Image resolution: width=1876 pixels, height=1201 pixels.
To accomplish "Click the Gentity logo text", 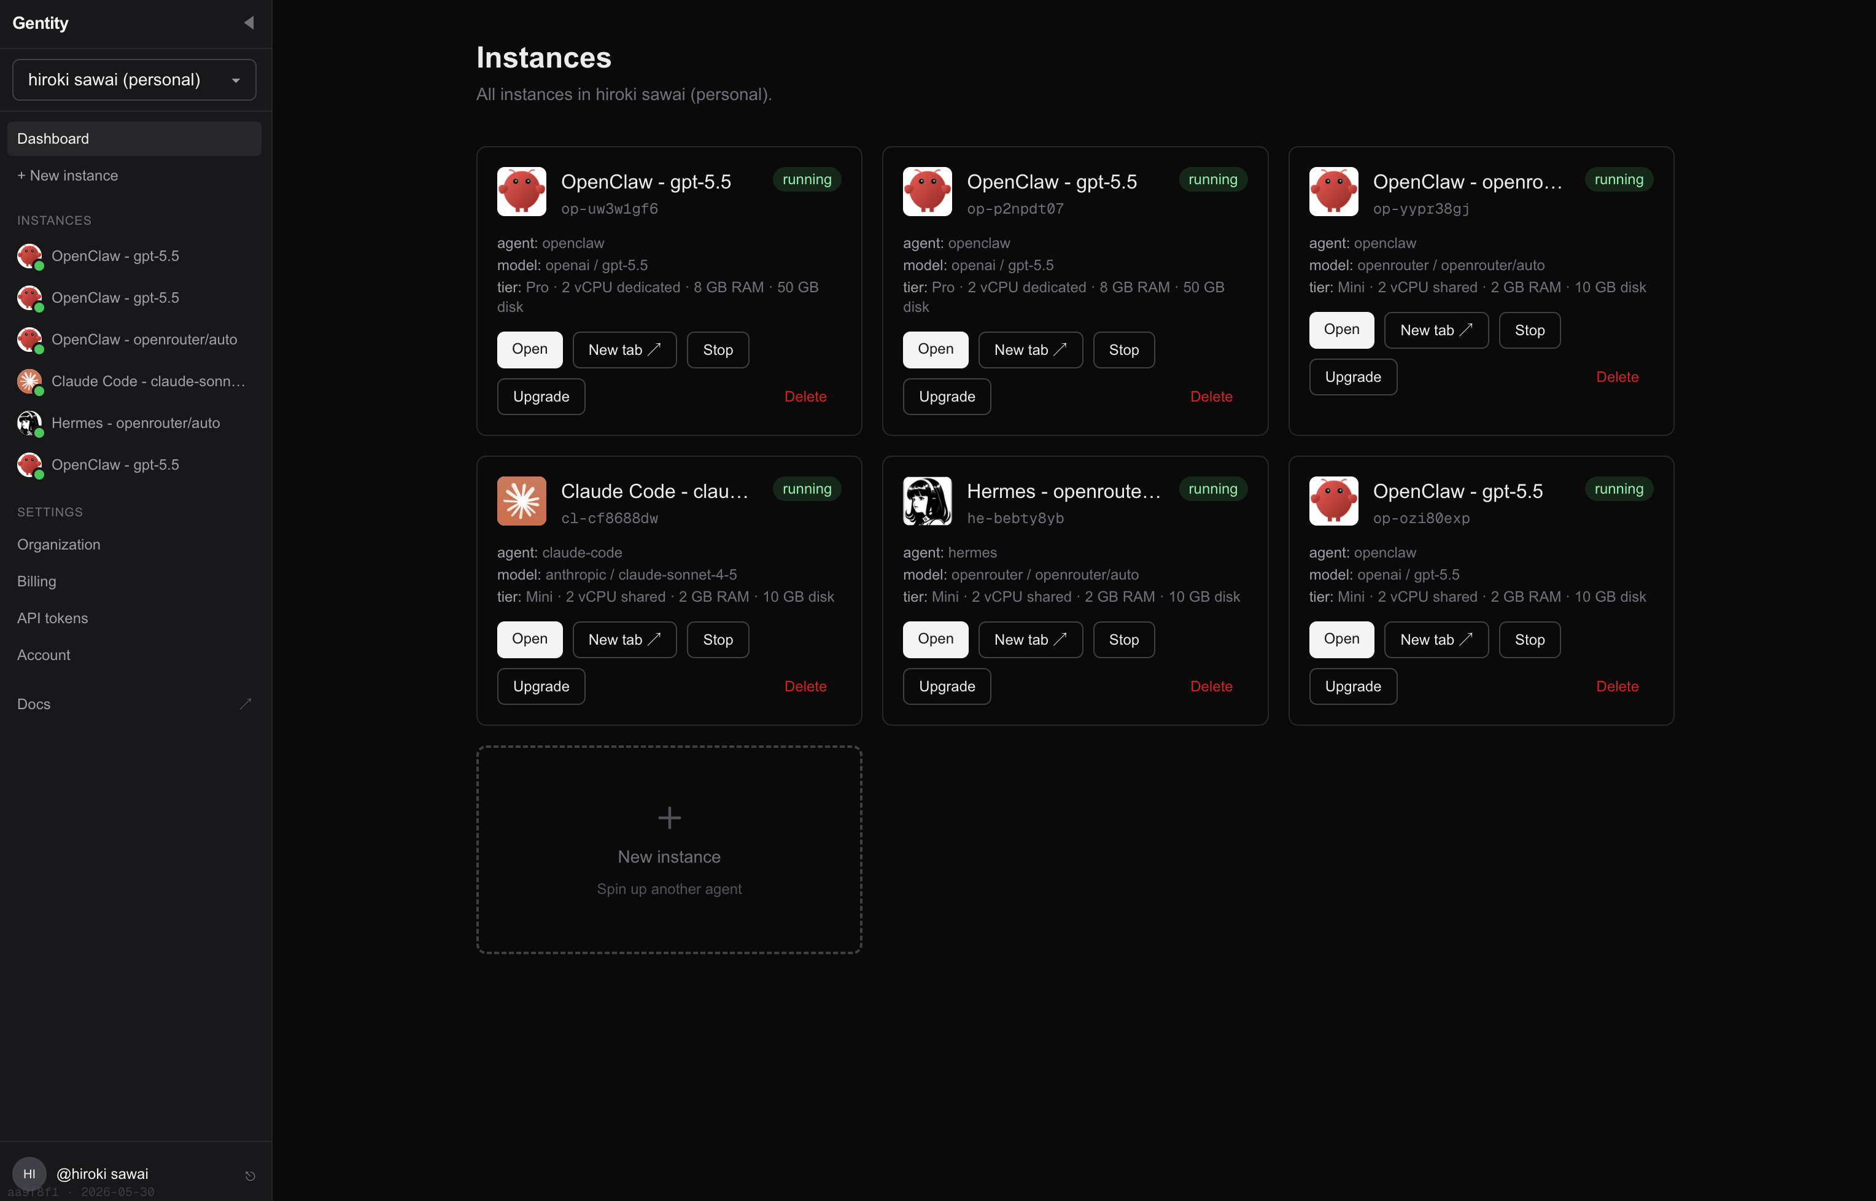I will point(41,23).
